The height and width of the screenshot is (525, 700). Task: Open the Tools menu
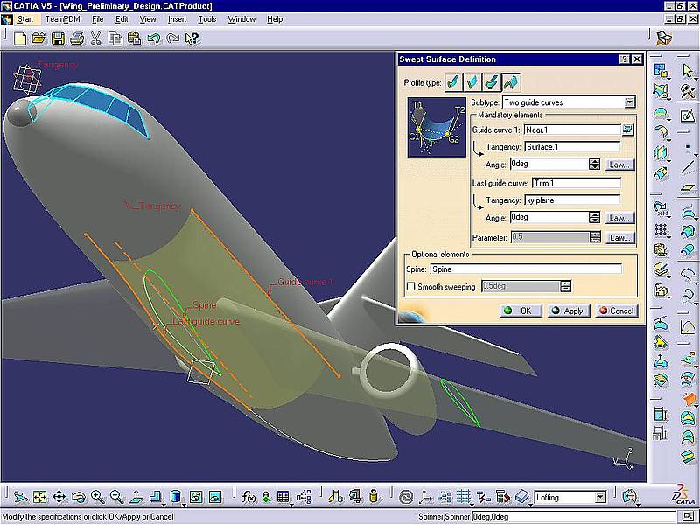[x=206, y=18]
